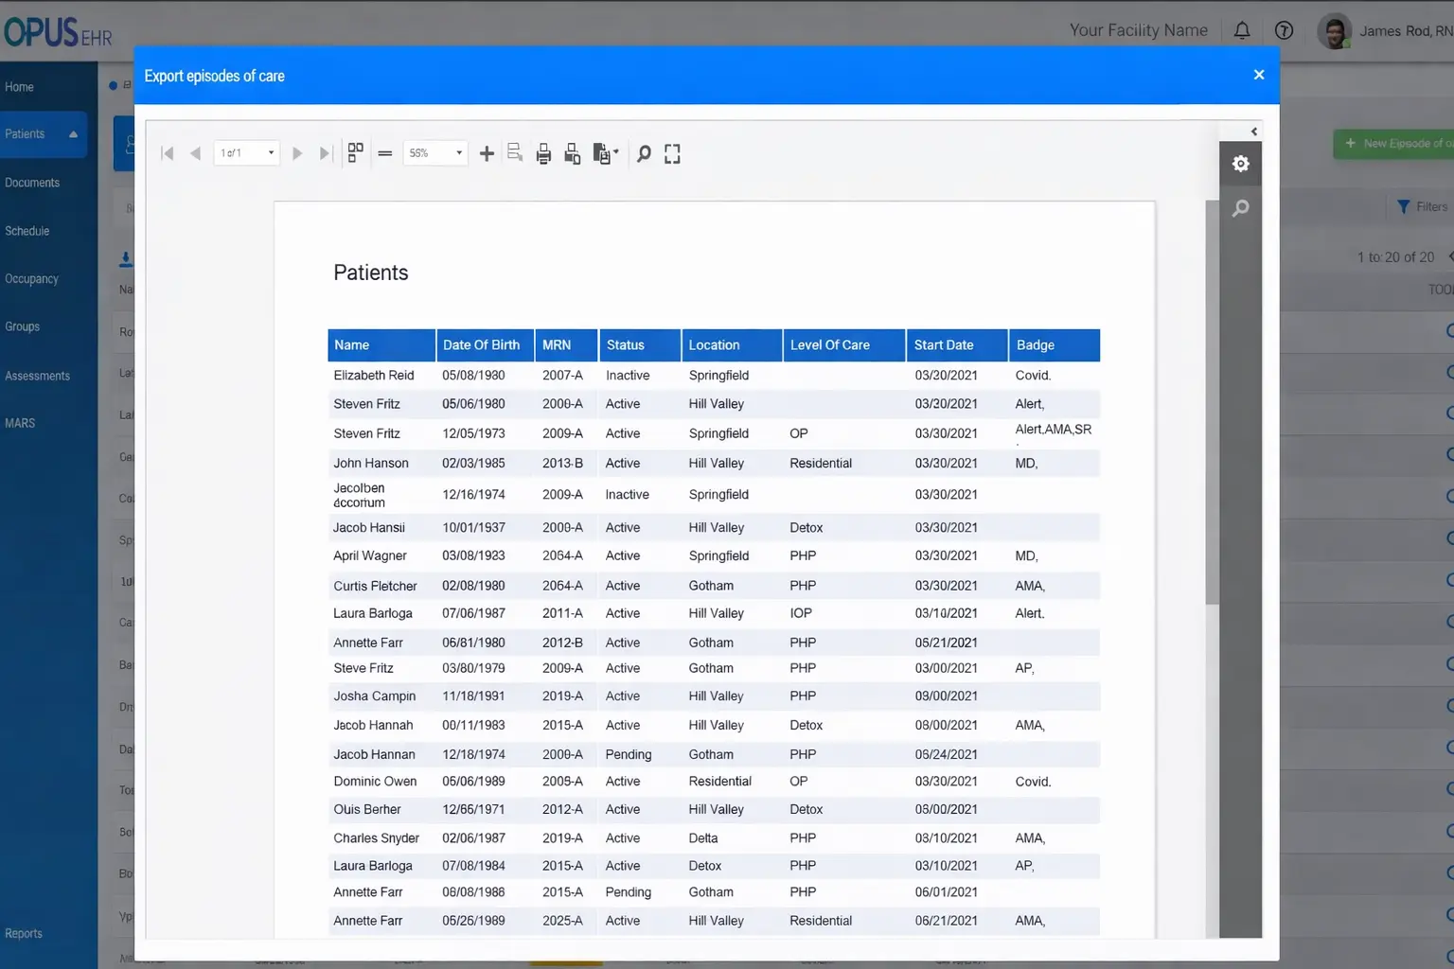
Task: Open the report parameters gear icon
Action: click(1240, 163)
